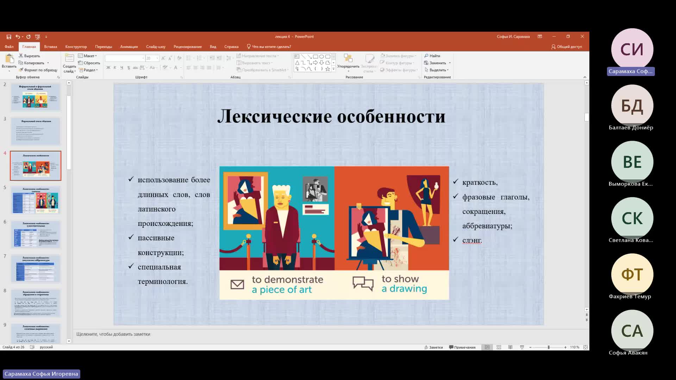Select slide 3 thumbnail

[36, 131]
